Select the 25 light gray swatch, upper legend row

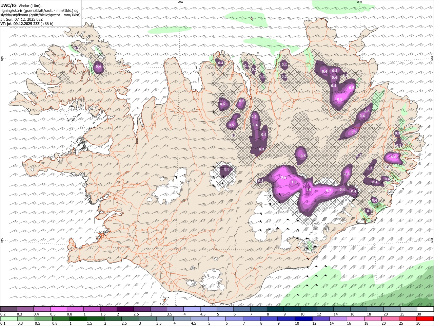408,309
